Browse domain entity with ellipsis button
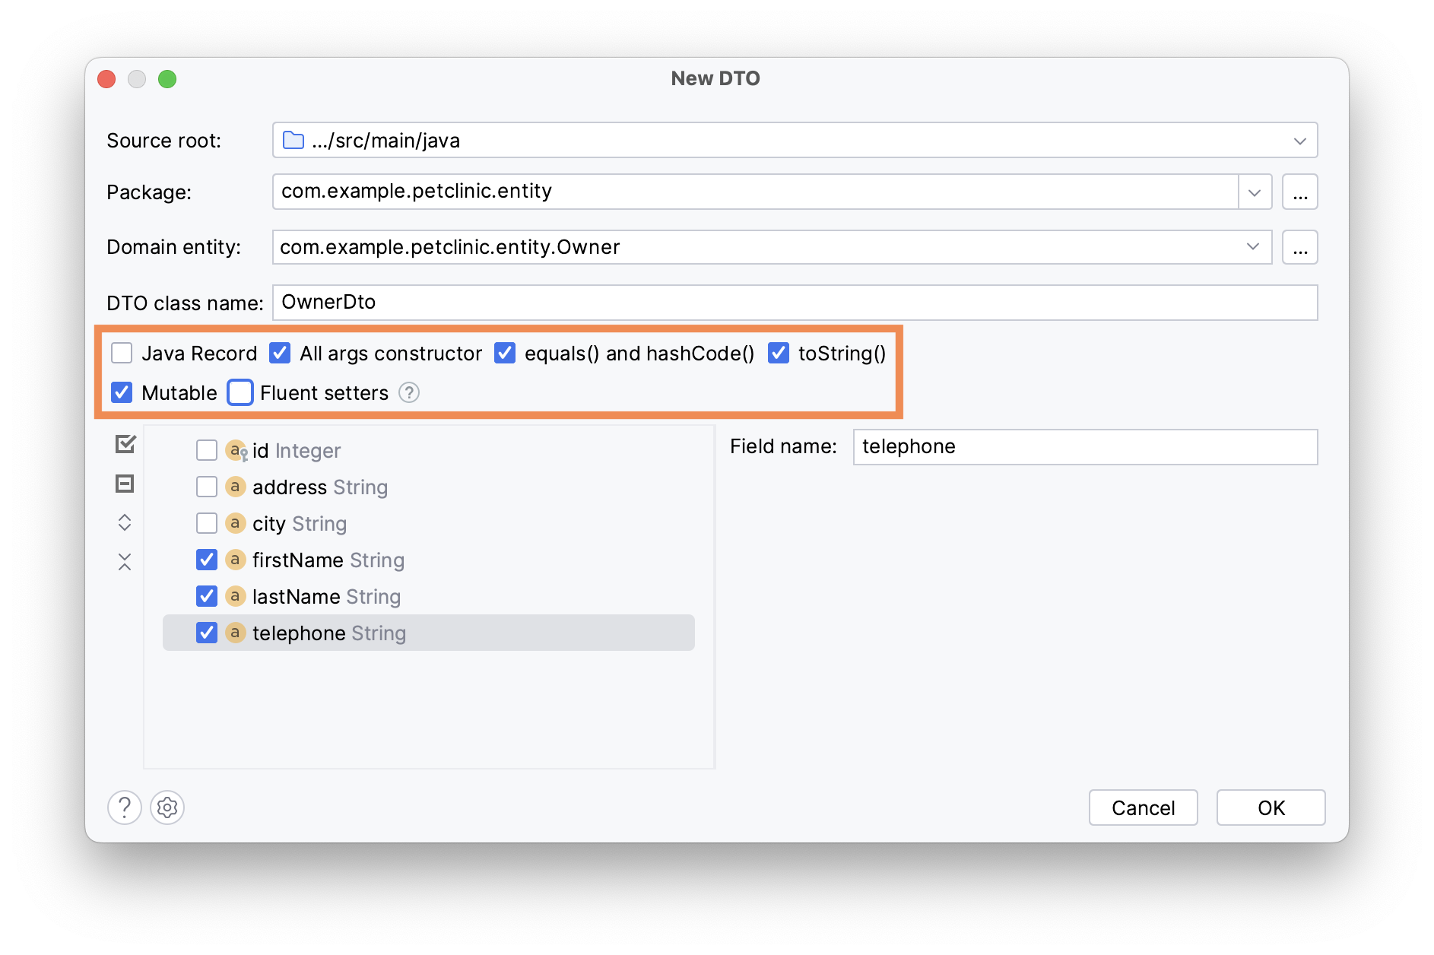Screen dimensions: 1434x955 tap(1300, 248)
